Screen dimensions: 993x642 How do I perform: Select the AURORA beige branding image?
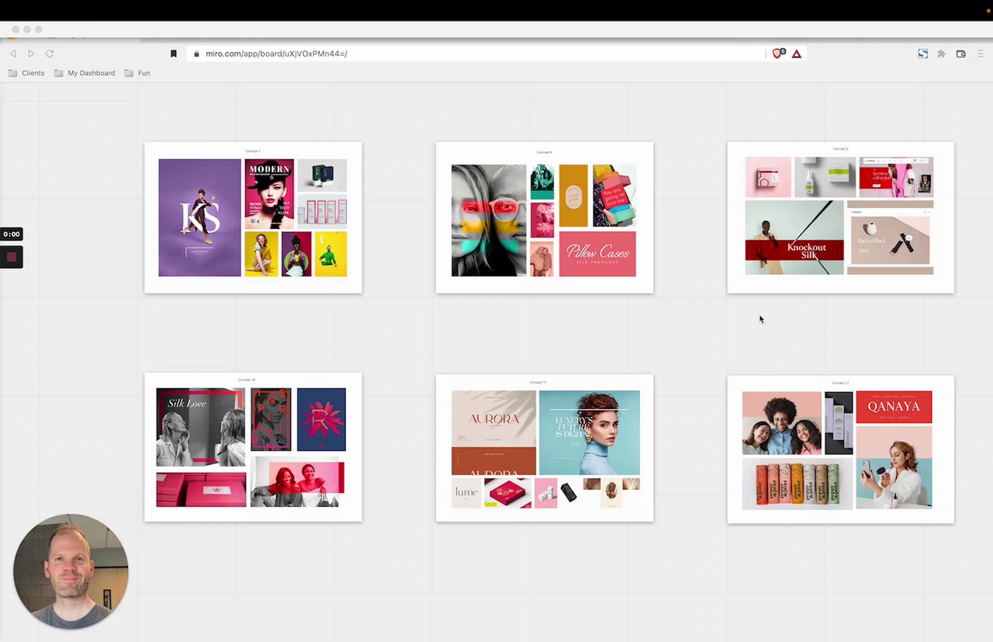tap(493, 418)
